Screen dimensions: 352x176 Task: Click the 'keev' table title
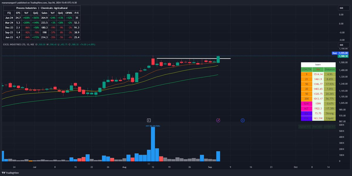point(318,64)
